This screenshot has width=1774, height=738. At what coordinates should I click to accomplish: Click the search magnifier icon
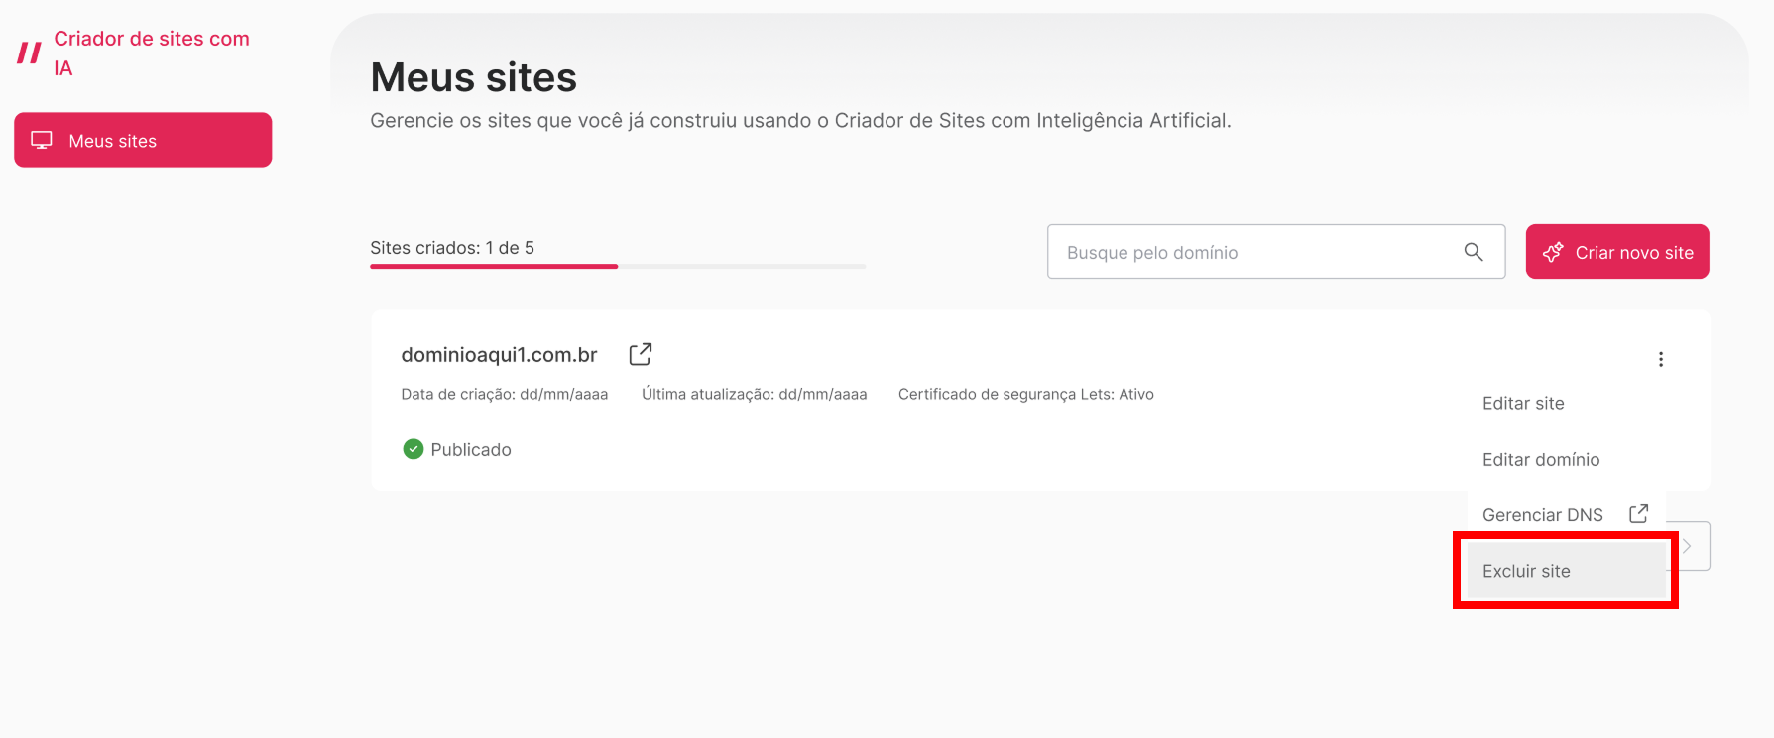coord(1474,252)
